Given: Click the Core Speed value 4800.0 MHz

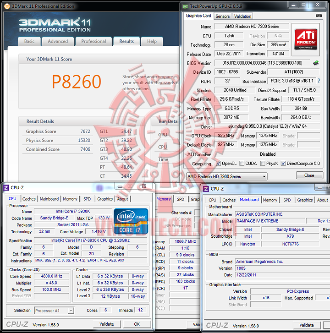Looking at the screenshot, I should [x=52, y=276].
